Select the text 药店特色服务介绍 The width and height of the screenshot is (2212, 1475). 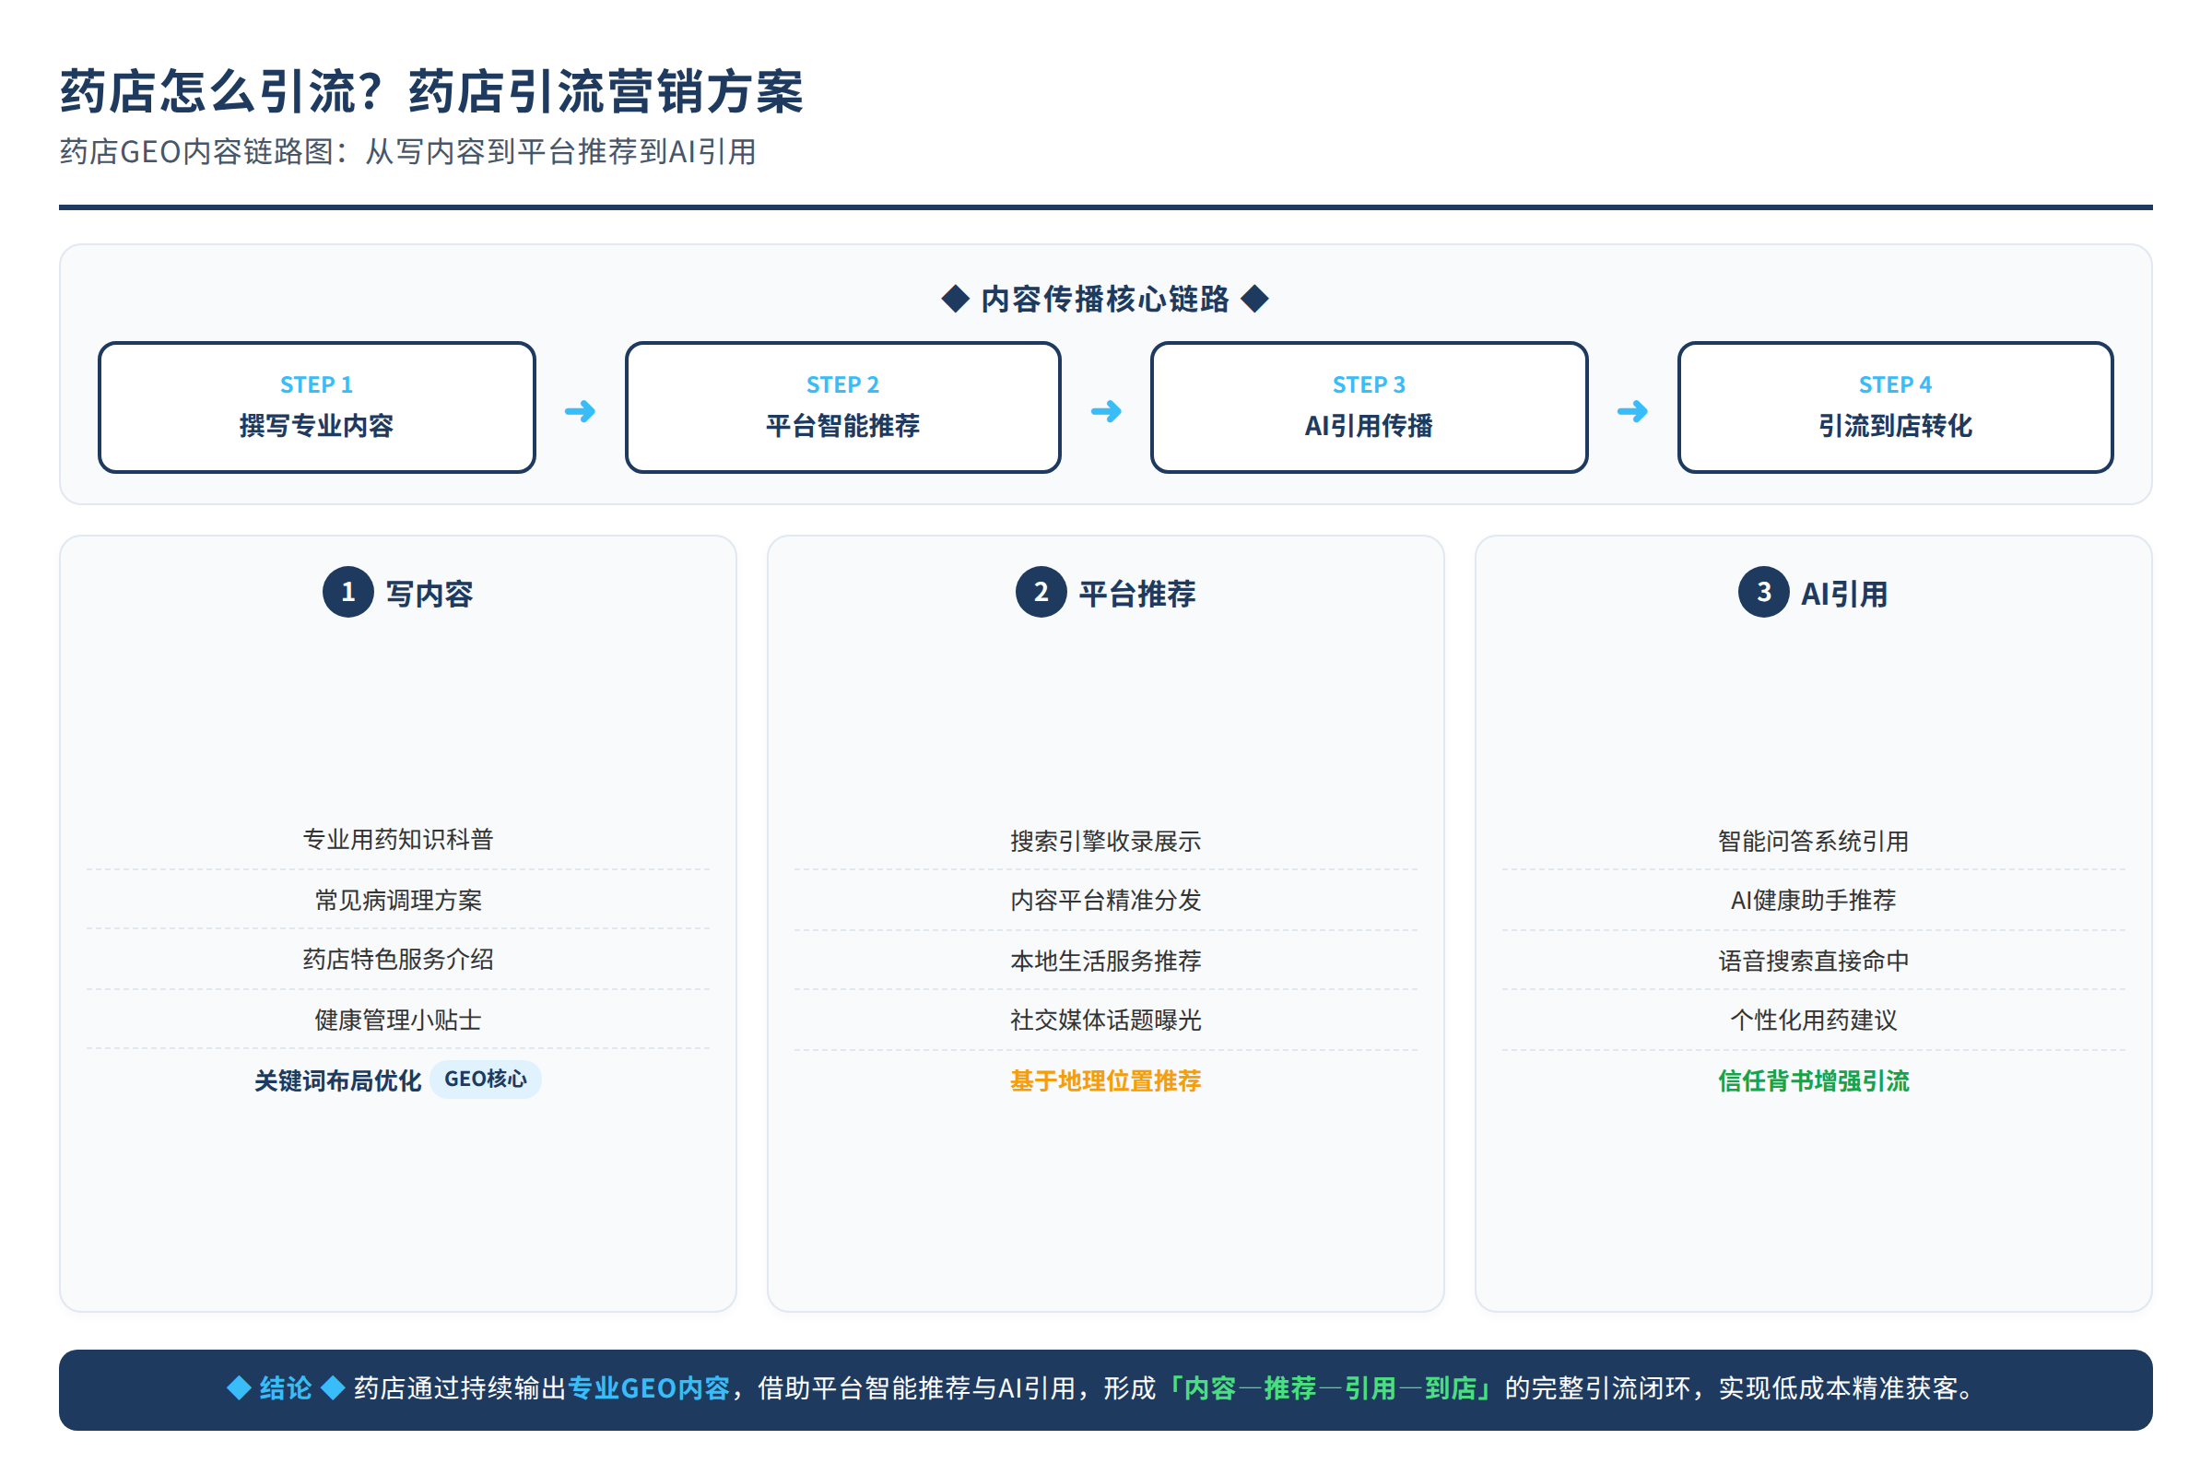(398, 960)
